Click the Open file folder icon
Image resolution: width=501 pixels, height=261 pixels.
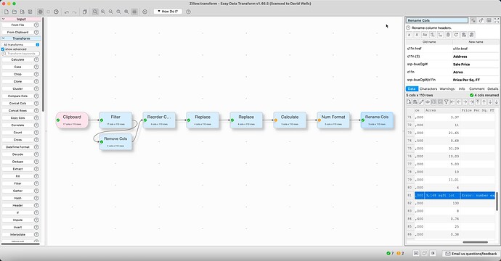pos(15,12)
